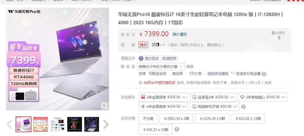Expand 延保至3年 ¥209.00 dropdown
This screenshot has height=136, width=304.
pyautogui.click(x=213, y=97)
